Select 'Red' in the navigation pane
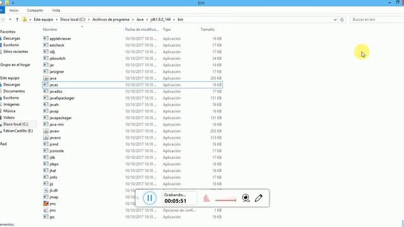 [3, 144]
